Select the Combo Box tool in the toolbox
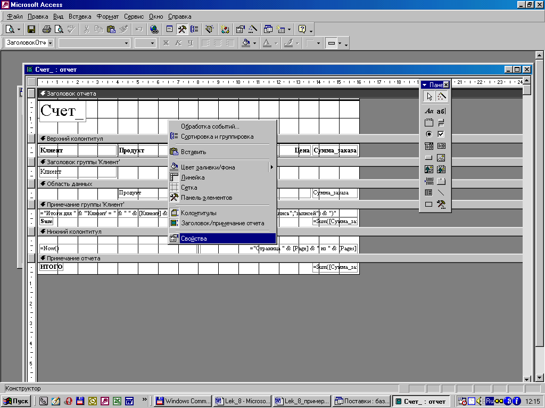The height and width of the screenshot is (408, 545). (429, 146)
